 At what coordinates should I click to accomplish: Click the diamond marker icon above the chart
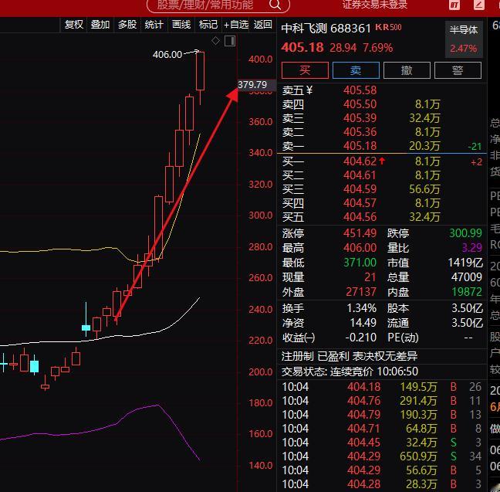point(215,40)
